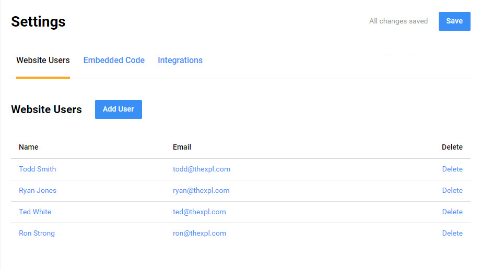Click the ryan@thexpl.com email address
The image size is (481, 270).
click(x=201, y=191)
